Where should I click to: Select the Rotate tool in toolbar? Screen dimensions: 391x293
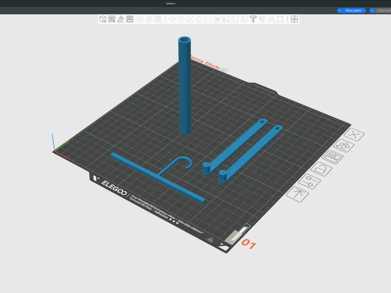[181, 19]
